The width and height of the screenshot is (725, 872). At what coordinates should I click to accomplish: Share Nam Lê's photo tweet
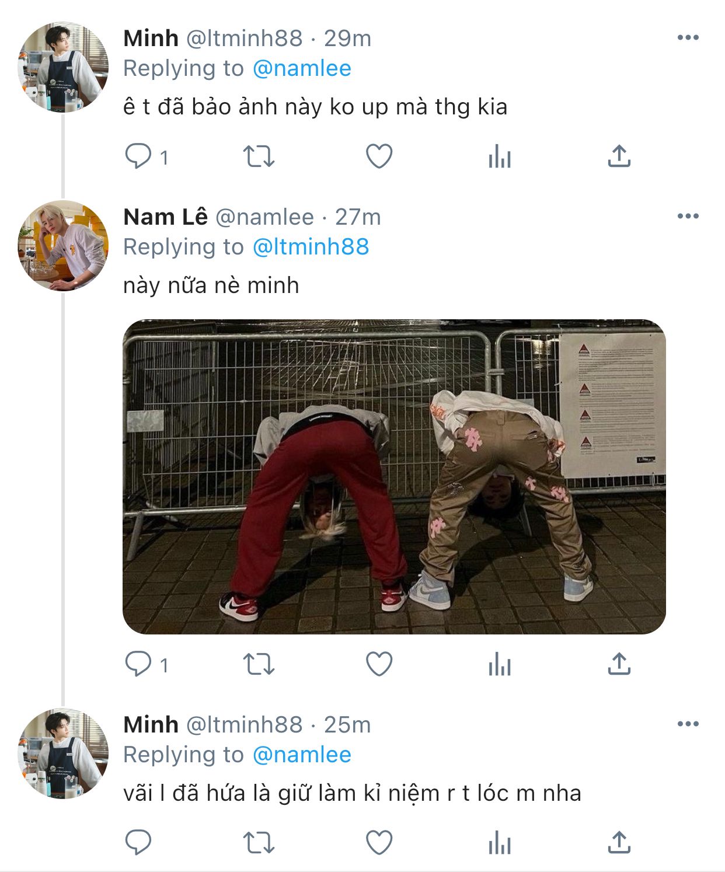pos(619,664)
